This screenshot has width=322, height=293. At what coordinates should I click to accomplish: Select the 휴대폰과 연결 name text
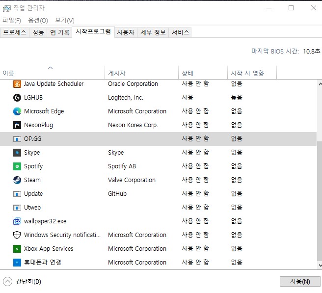click(x=43, y=263)
